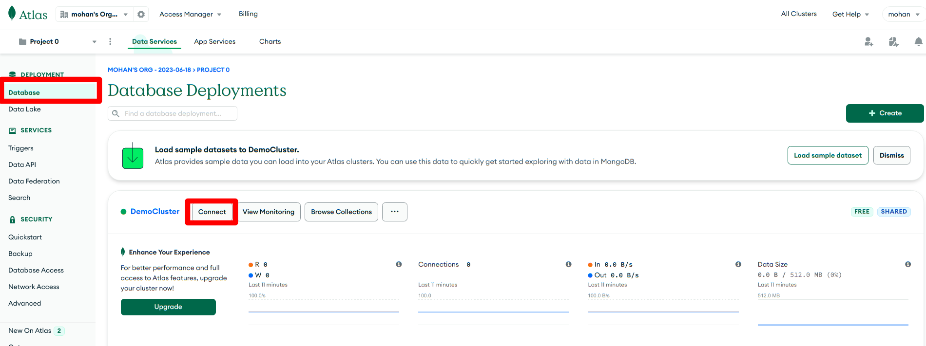Switch to Charts tab
926x346 pixels.
click(x=270, y=41)
